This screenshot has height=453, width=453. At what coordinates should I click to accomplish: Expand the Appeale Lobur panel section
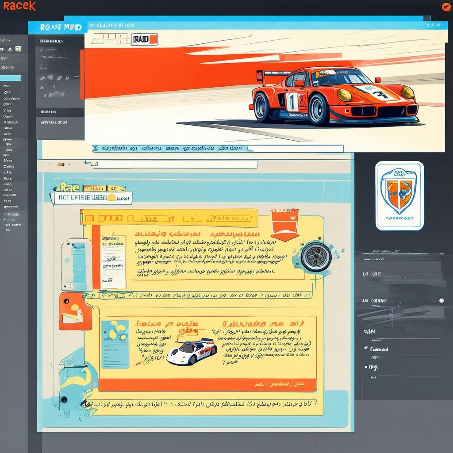click(x=60, y=123)
